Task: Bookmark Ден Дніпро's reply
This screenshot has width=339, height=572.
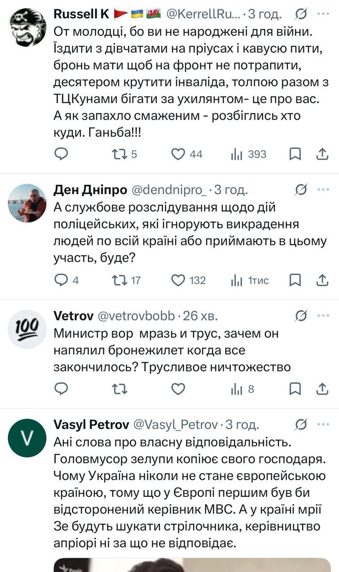Action: tap(296, 281)
